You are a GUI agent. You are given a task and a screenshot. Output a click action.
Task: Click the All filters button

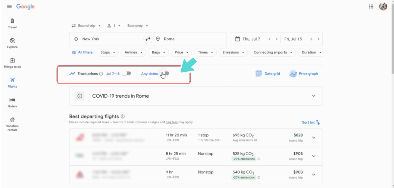[x=82, y=52]
